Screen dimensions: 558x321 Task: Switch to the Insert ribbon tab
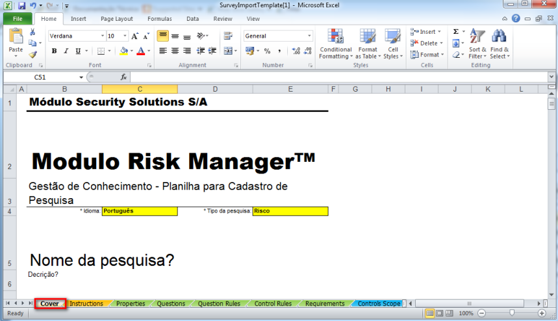pos(79,19)
